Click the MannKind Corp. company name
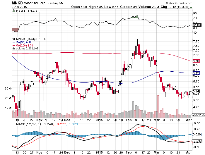 35,3
